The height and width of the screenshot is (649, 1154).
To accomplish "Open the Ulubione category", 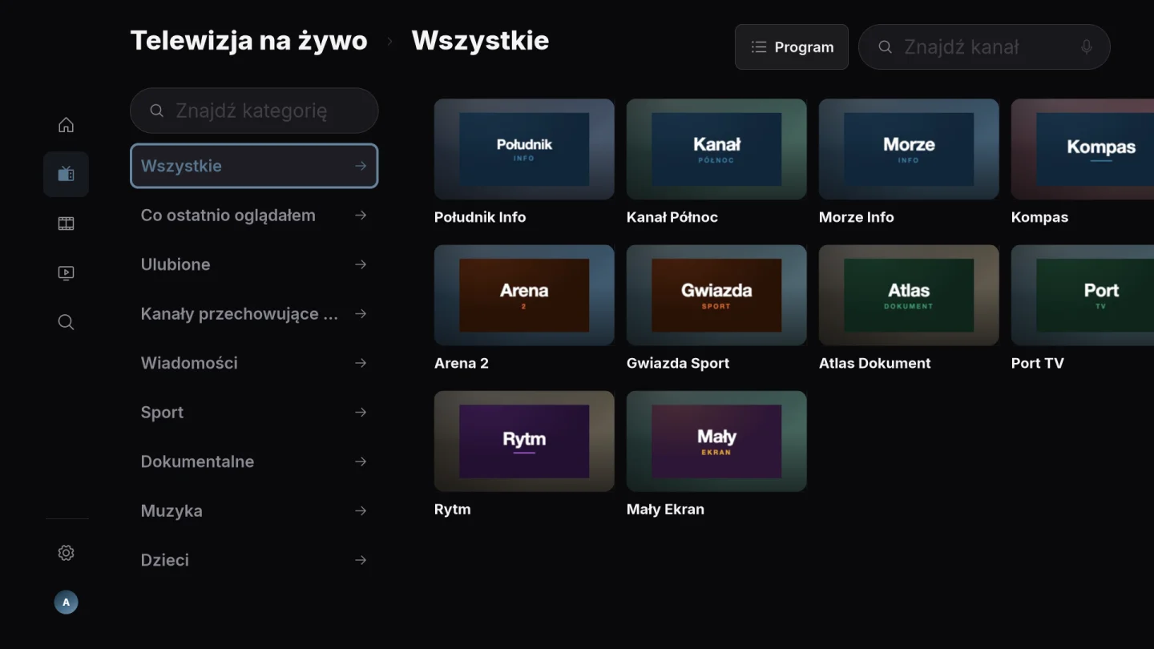I will tap(254, 264).
